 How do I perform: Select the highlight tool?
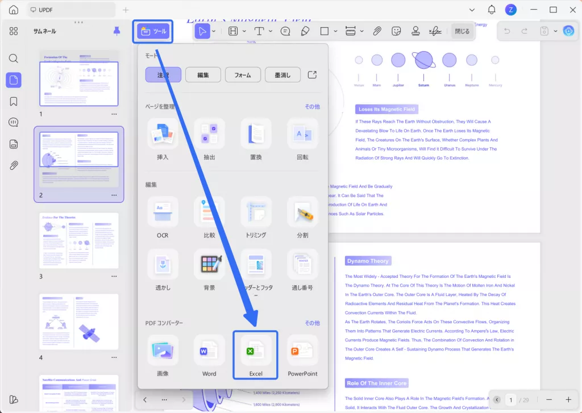(233, 31)
